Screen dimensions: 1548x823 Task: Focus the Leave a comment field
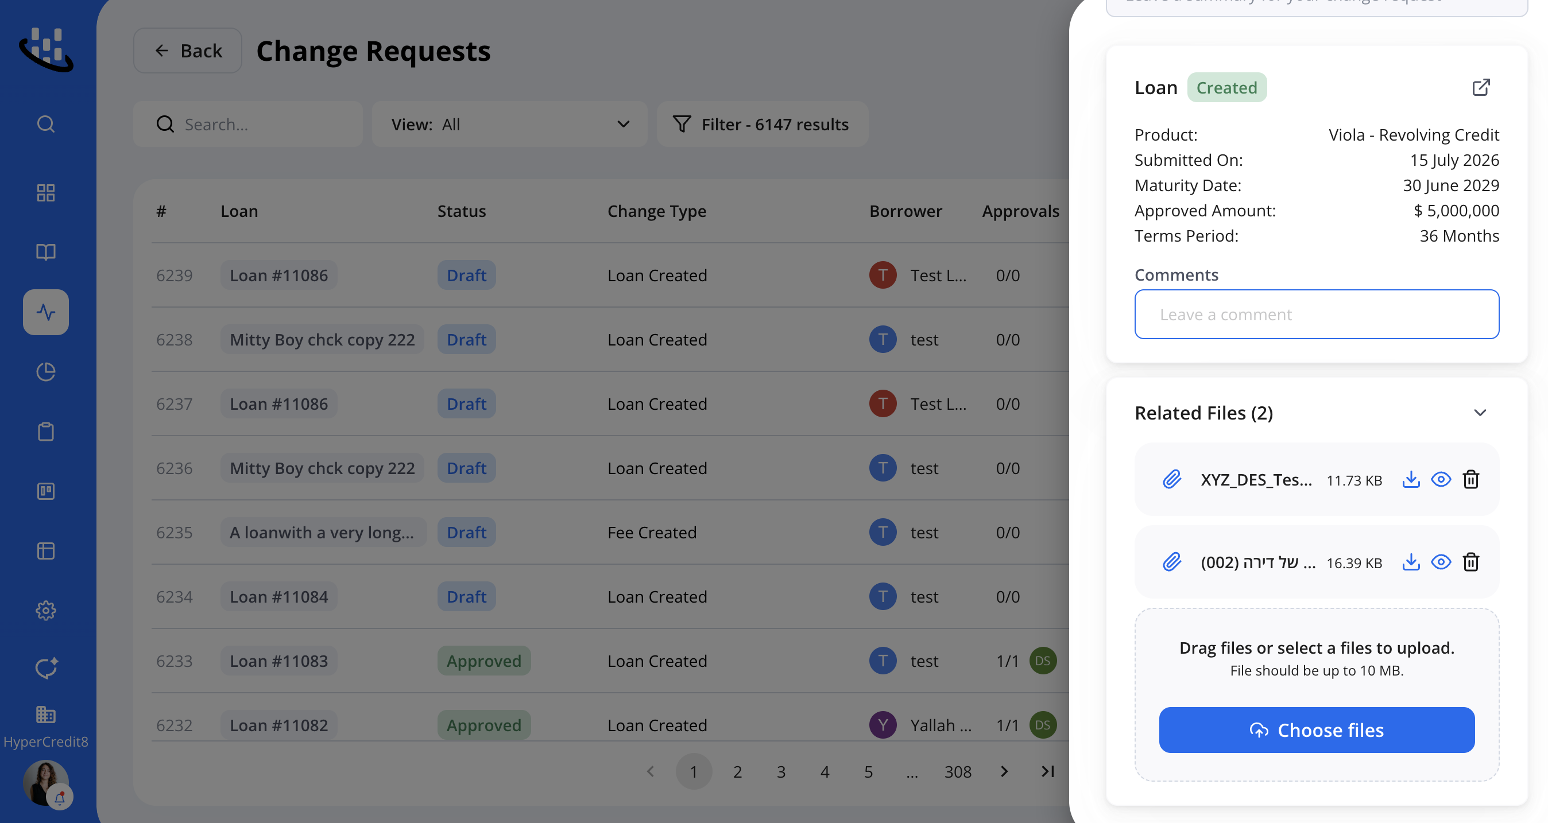tap(1317, 314)
